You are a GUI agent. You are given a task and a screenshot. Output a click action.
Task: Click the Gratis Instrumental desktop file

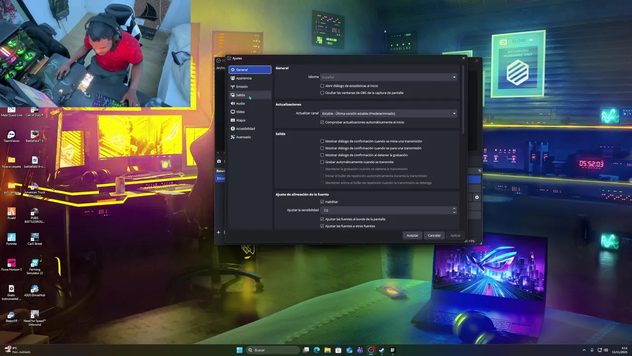(11, 293)
